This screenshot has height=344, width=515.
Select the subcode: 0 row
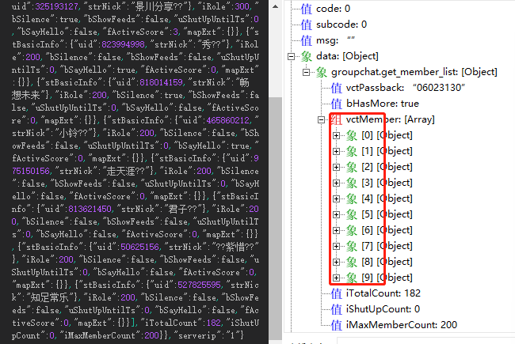[x=334, y=25]
